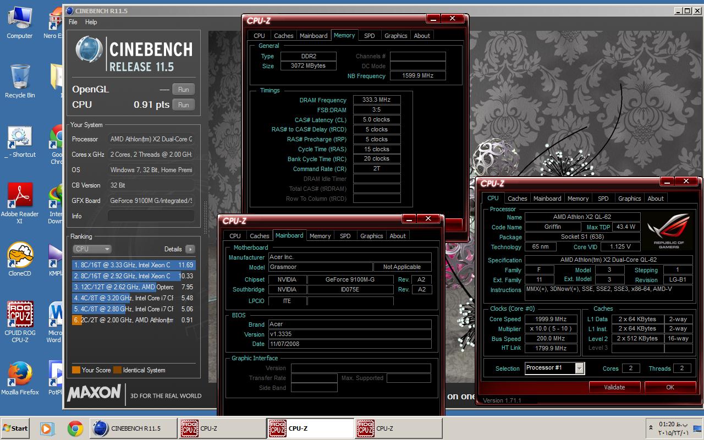Select the 4C/8T 3.20 GHz i7 ranking row
704x440 pixels.
tap(134, 298)
